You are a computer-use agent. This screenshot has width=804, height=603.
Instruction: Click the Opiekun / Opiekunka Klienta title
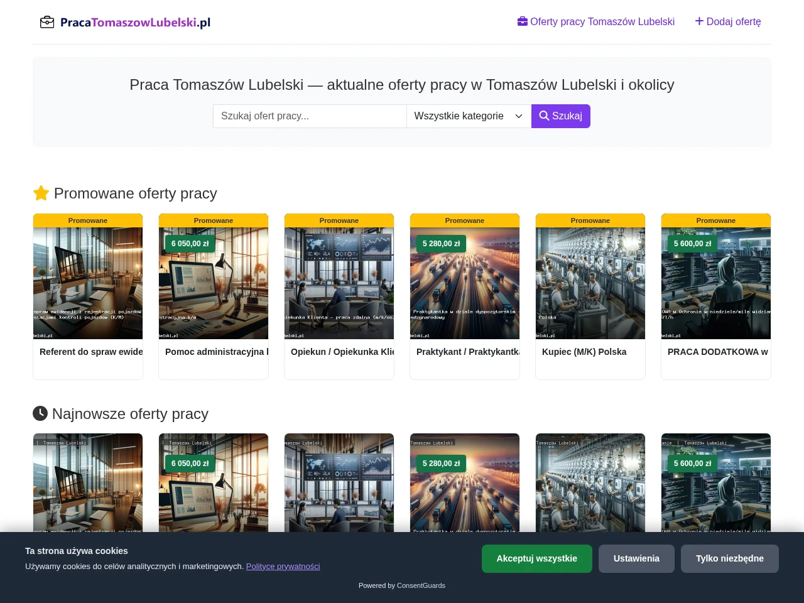(342, 352)
